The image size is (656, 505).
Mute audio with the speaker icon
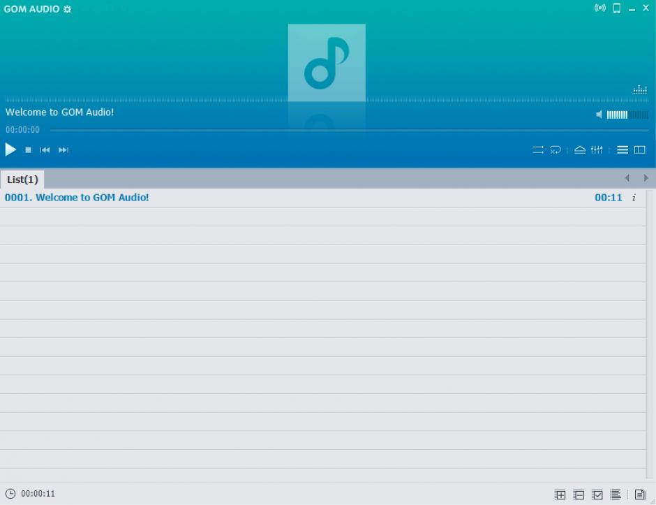click(x=599, y=115)
